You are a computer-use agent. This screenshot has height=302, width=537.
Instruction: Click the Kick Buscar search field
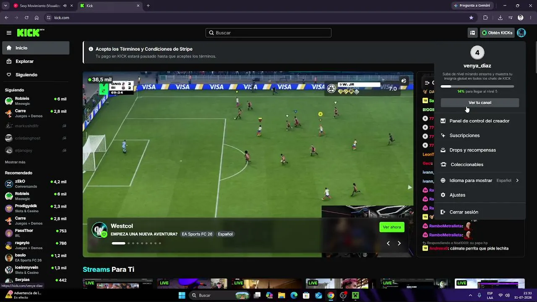click(268, 33)
